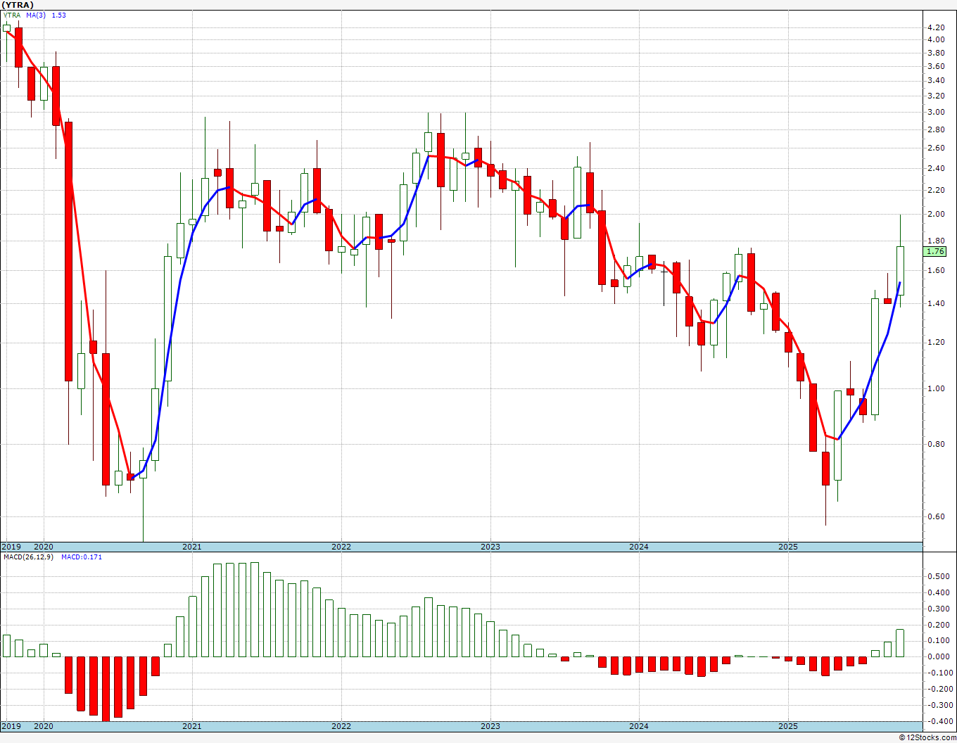957x743 pixels.
Task: Click 2019 on the MACD panel time axis
Action: [x=11, y=726]
